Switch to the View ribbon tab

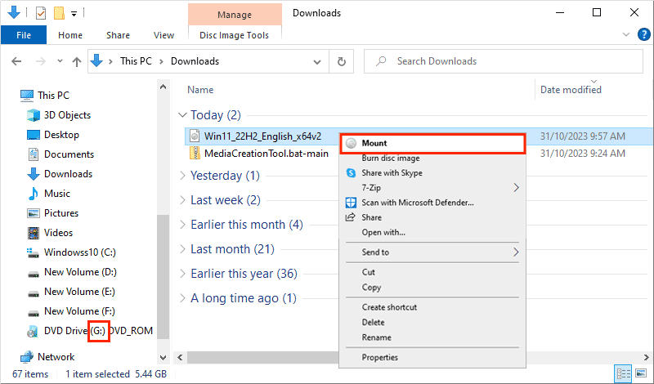[163, 35]
